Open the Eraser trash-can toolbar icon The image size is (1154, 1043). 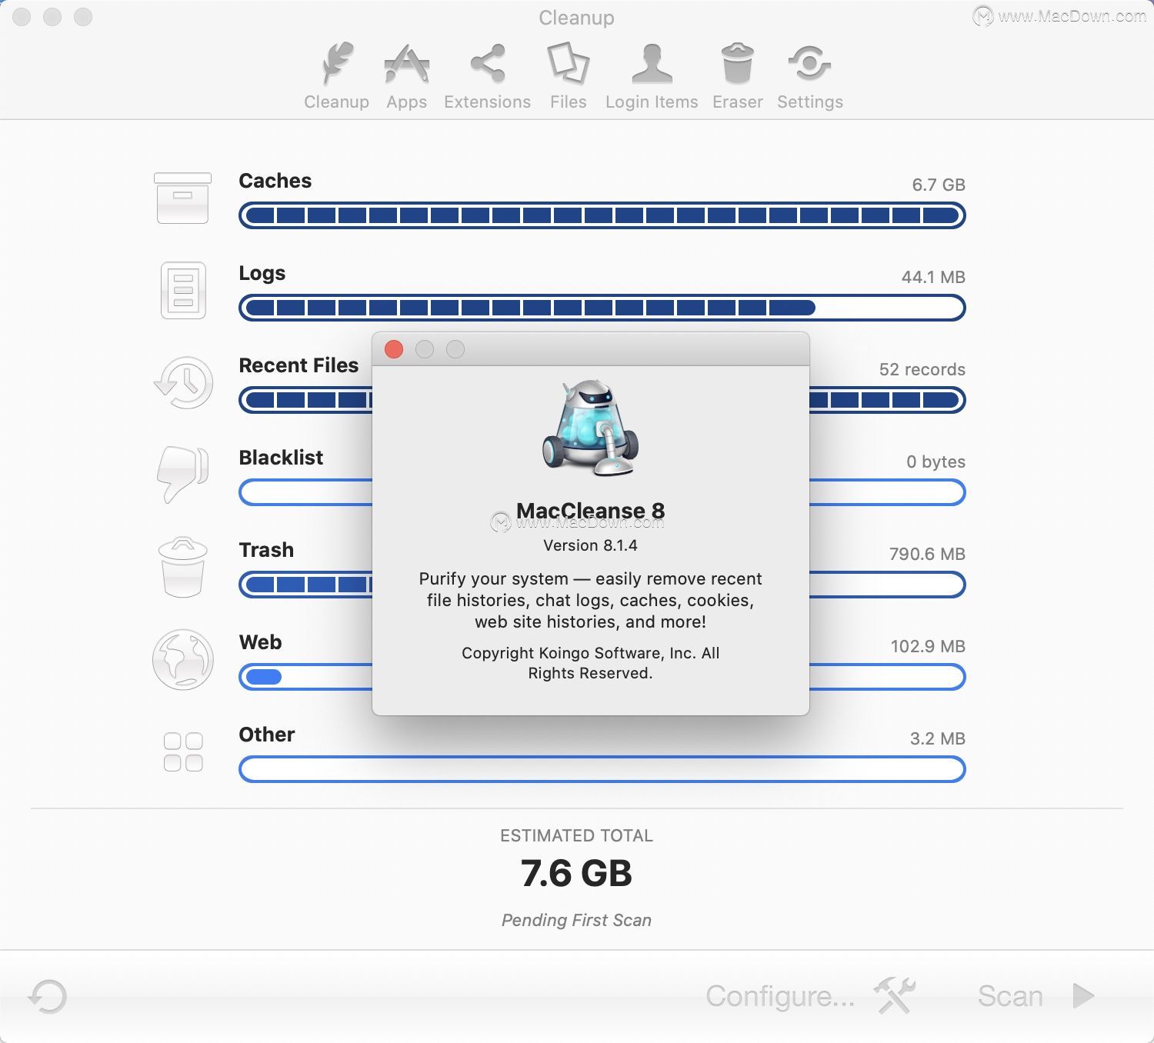(x=737, y=63)
